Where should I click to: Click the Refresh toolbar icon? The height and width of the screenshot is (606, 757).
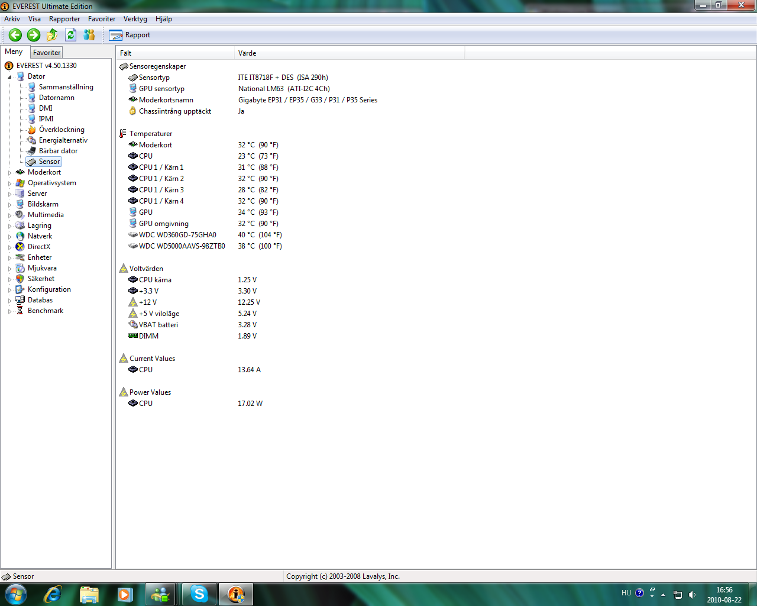pyautogui.click(x=71, y=35)
